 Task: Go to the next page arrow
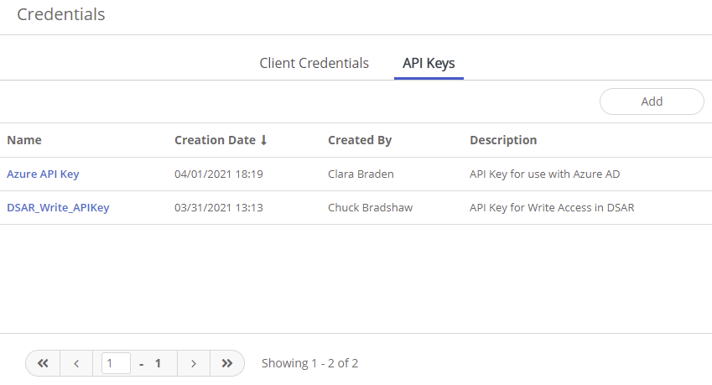(194, 363)
